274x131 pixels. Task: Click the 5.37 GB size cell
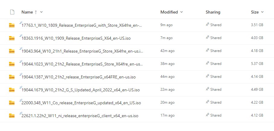pos(257,64)
